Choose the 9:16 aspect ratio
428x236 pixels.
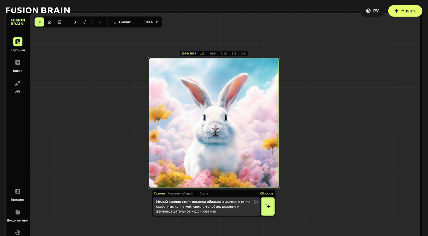[x=223, y=53]
